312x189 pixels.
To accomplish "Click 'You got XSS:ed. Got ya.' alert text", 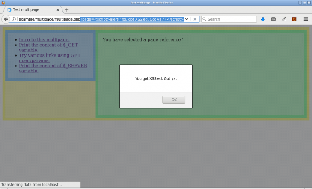I will 156,79.
